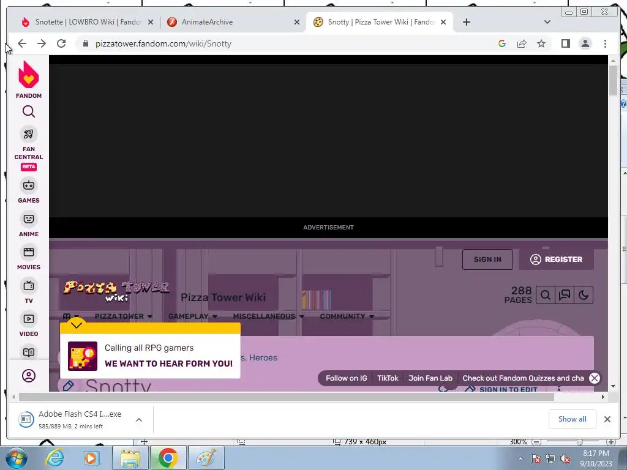Select the Snotty Pizza Tower Wiki tab
This screenshot has height=470, width=627.
(x=380, y=22)
